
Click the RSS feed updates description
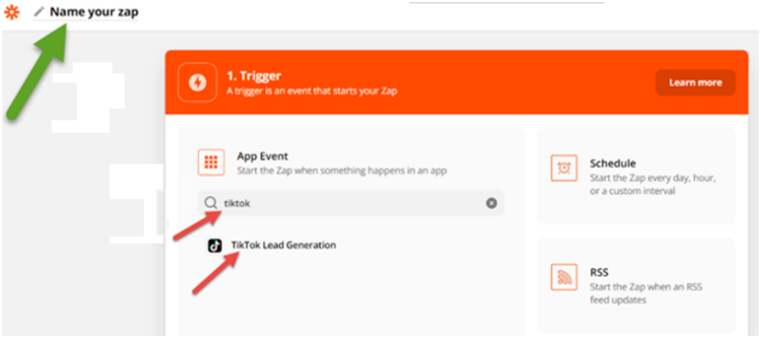pos(646,294)
